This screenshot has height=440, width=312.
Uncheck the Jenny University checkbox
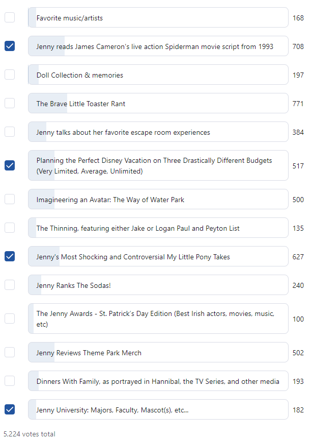coord(10,410)
